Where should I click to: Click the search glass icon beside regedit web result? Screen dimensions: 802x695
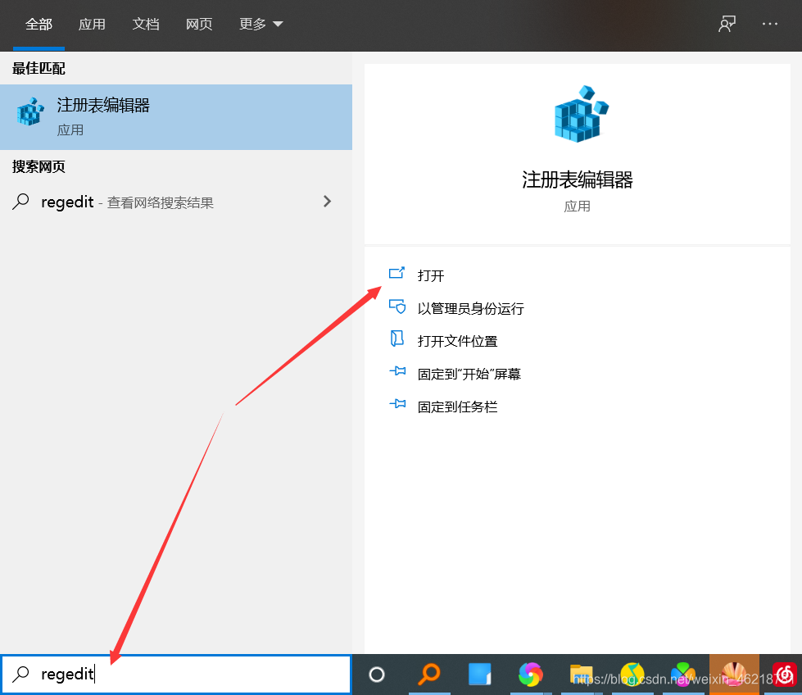pyautogui.click(x=20, y=202)
